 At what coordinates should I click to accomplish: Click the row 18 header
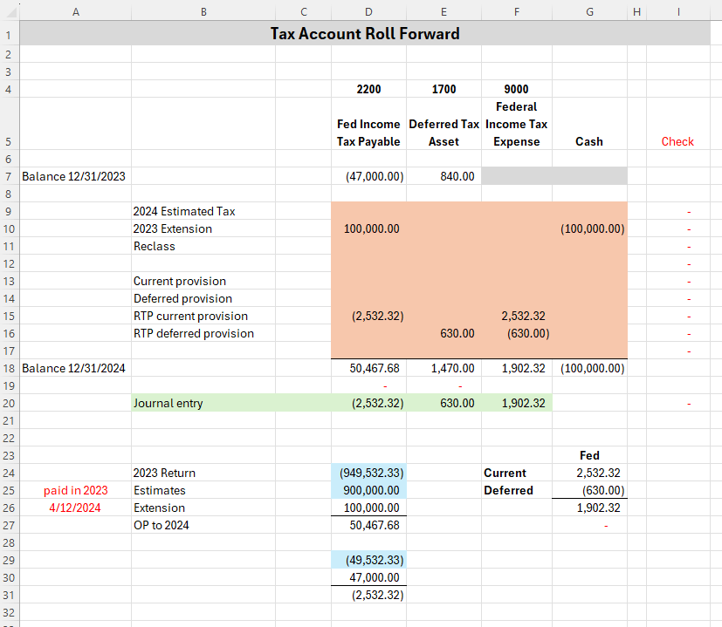8,368
